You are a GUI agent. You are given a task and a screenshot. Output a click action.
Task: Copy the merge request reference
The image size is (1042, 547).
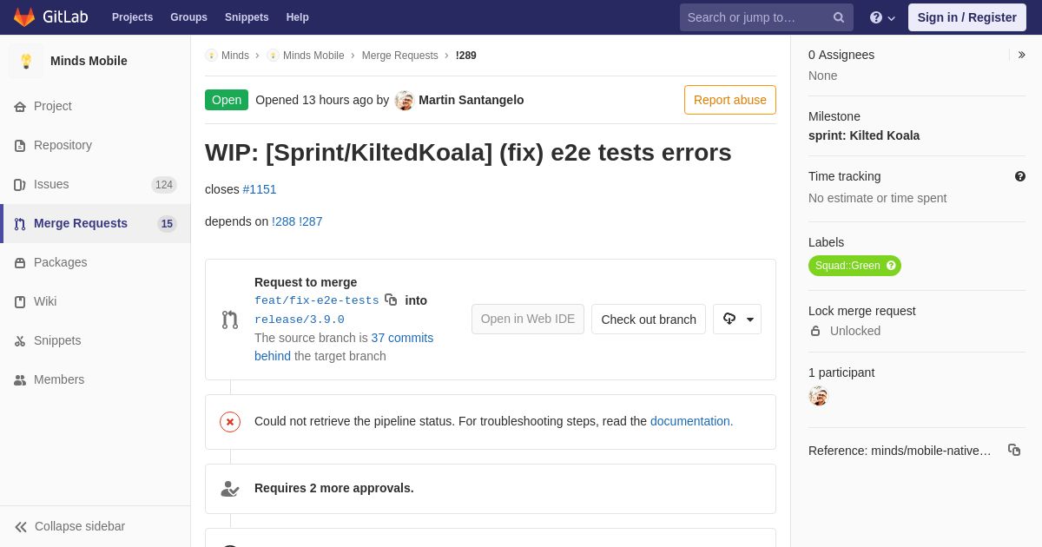[1014, 450]
